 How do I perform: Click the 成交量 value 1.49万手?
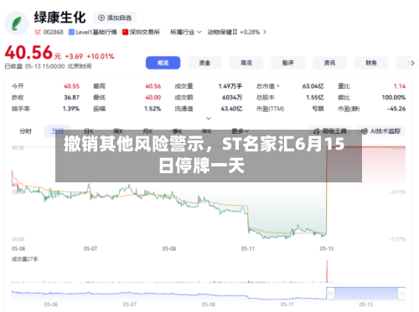pyautogui.click(x=230, y=86)
